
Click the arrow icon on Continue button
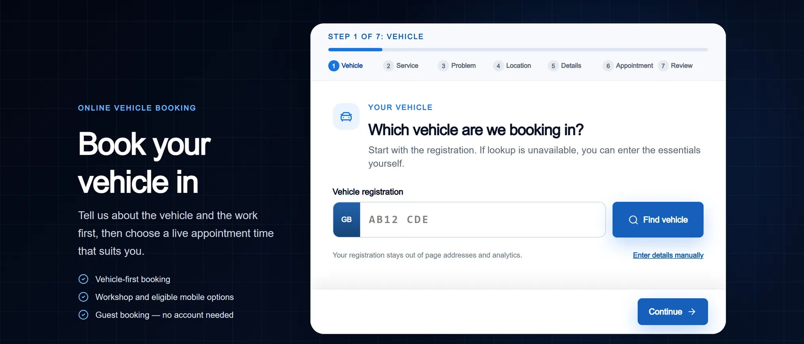click(692, 312)
